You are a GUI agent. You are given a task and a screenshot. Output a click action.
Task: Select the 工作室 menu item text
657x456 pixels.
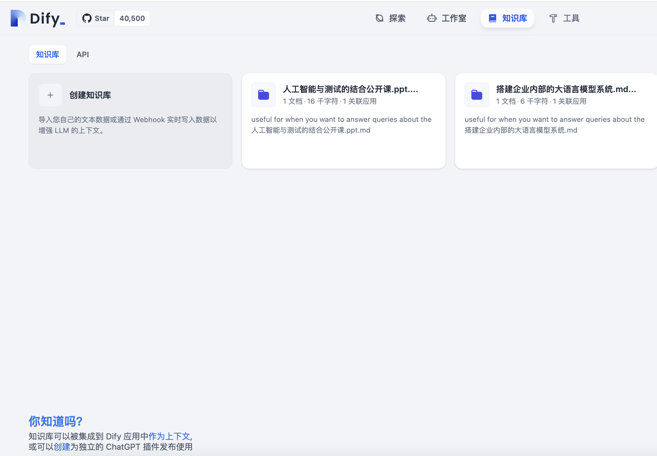454,18
